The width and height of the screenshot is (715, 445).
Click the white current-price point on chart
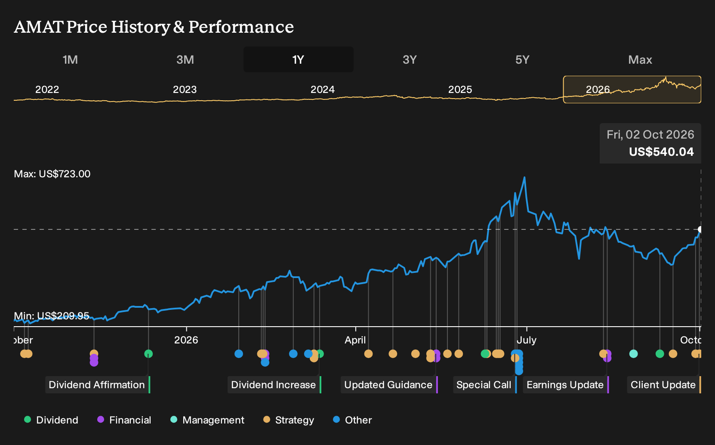(700, 229)
